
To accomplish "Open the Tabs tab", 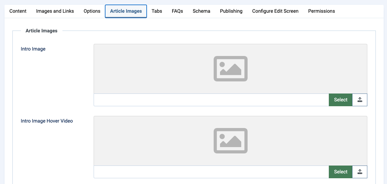I will (157, 11).
